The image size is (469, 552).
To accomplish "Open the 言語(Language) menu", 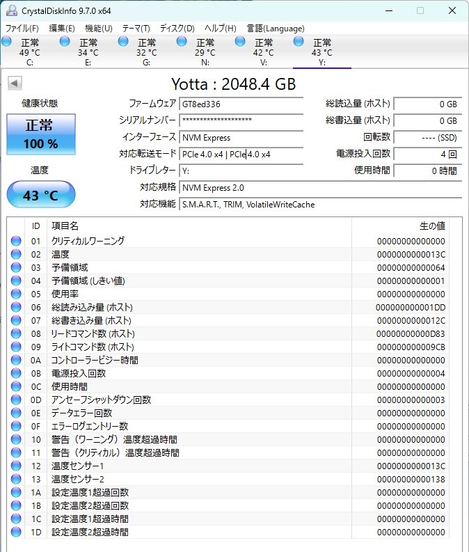I will [x=276, y=28].
